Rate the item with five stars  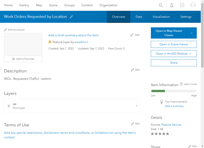pos(167,134)
